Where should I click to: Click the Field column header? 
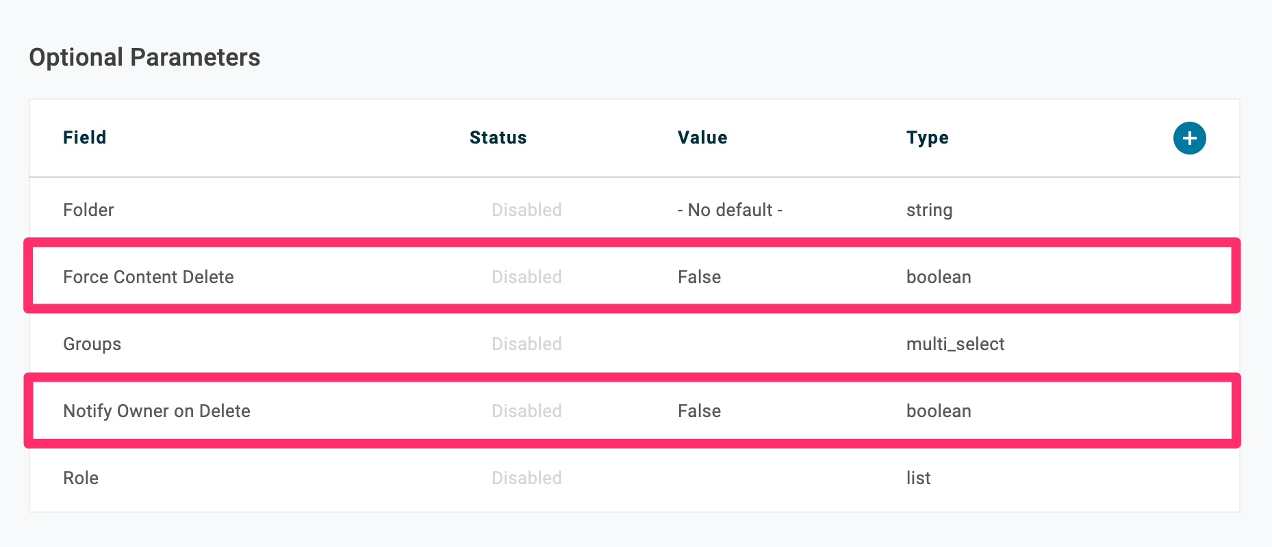click(85, 137)
